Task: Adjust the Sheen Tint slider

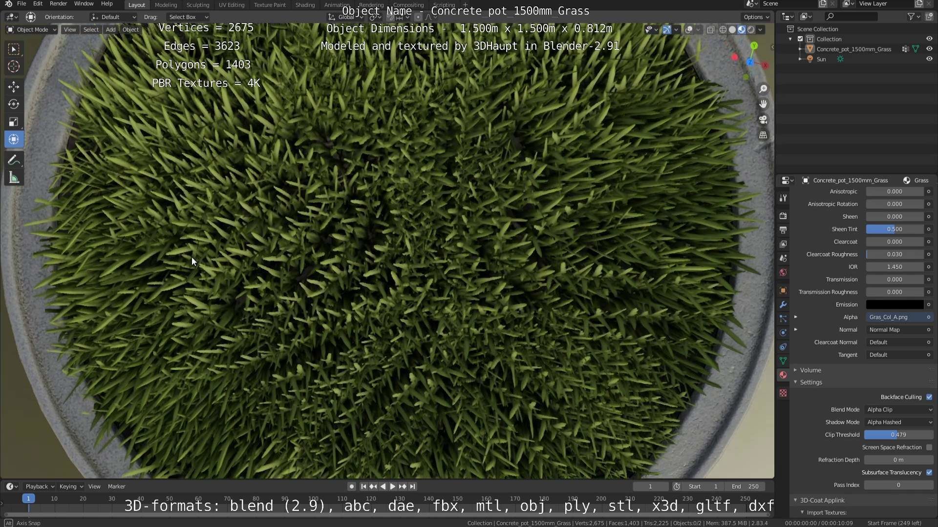Action: pyautogui.click(x=895, y=229)
